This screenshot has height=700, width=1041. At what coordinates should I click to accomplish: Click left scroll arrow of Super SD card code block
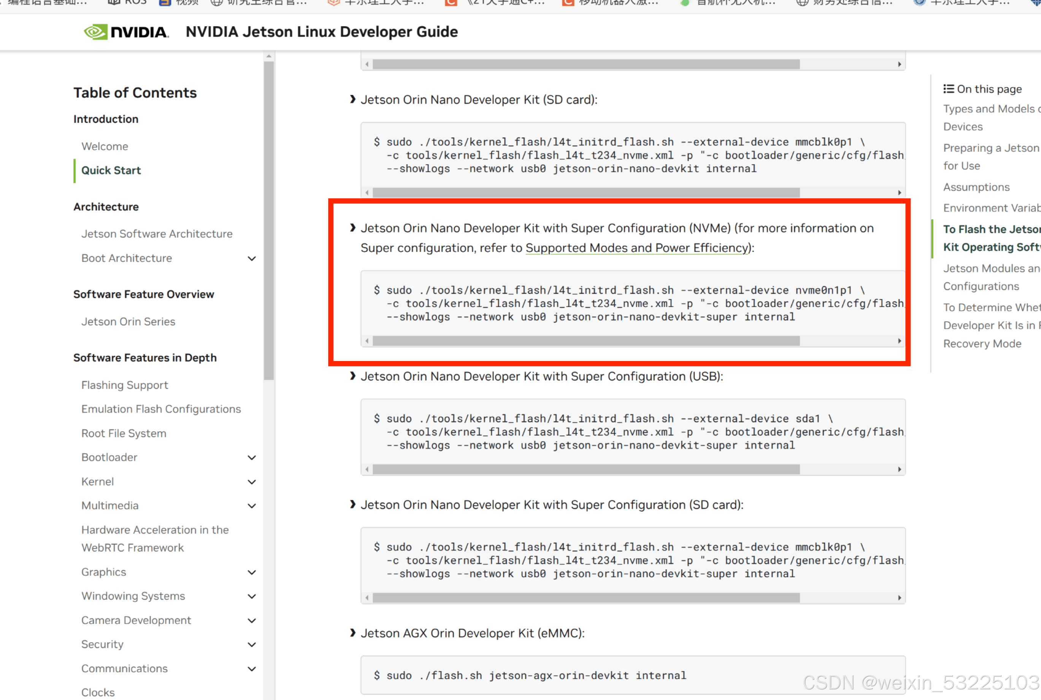[367, 598]
